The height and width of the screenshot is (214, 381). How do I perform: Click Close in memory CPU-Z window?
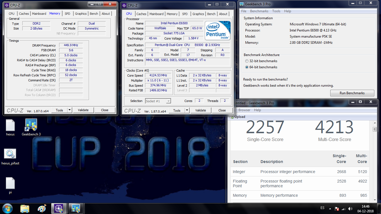tap(105, 110)
